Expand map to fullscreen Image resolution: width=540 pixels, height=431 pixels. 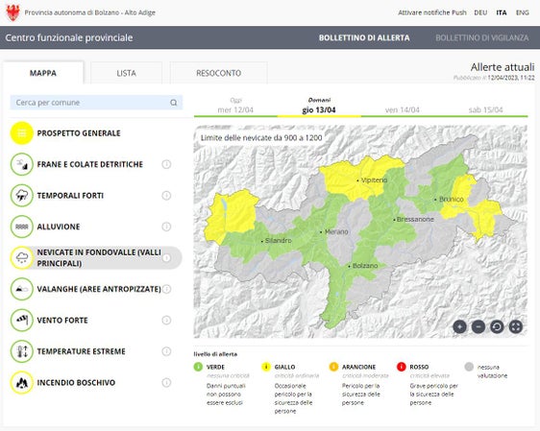tap(516, 326)
